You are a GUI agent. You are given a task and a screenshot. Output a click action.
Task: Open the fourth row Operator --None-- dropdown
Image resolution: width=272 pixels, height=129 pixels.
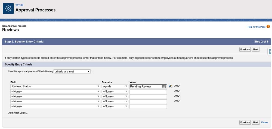(115, 102)
